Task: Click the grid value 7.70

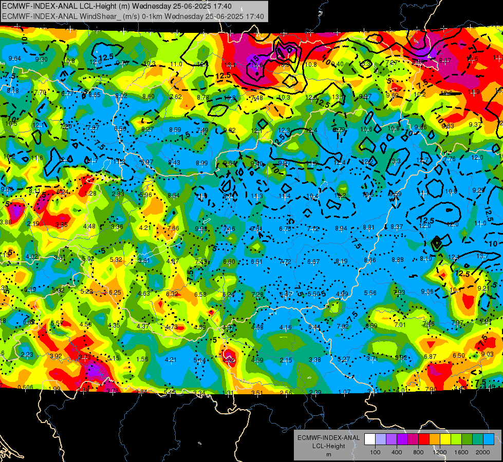Action: pos(40,92)
